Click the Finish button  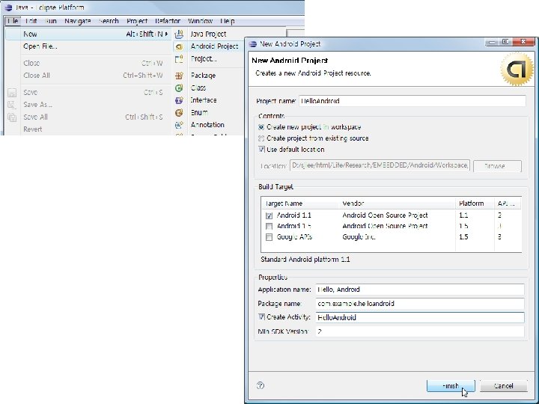click(451, 386)
